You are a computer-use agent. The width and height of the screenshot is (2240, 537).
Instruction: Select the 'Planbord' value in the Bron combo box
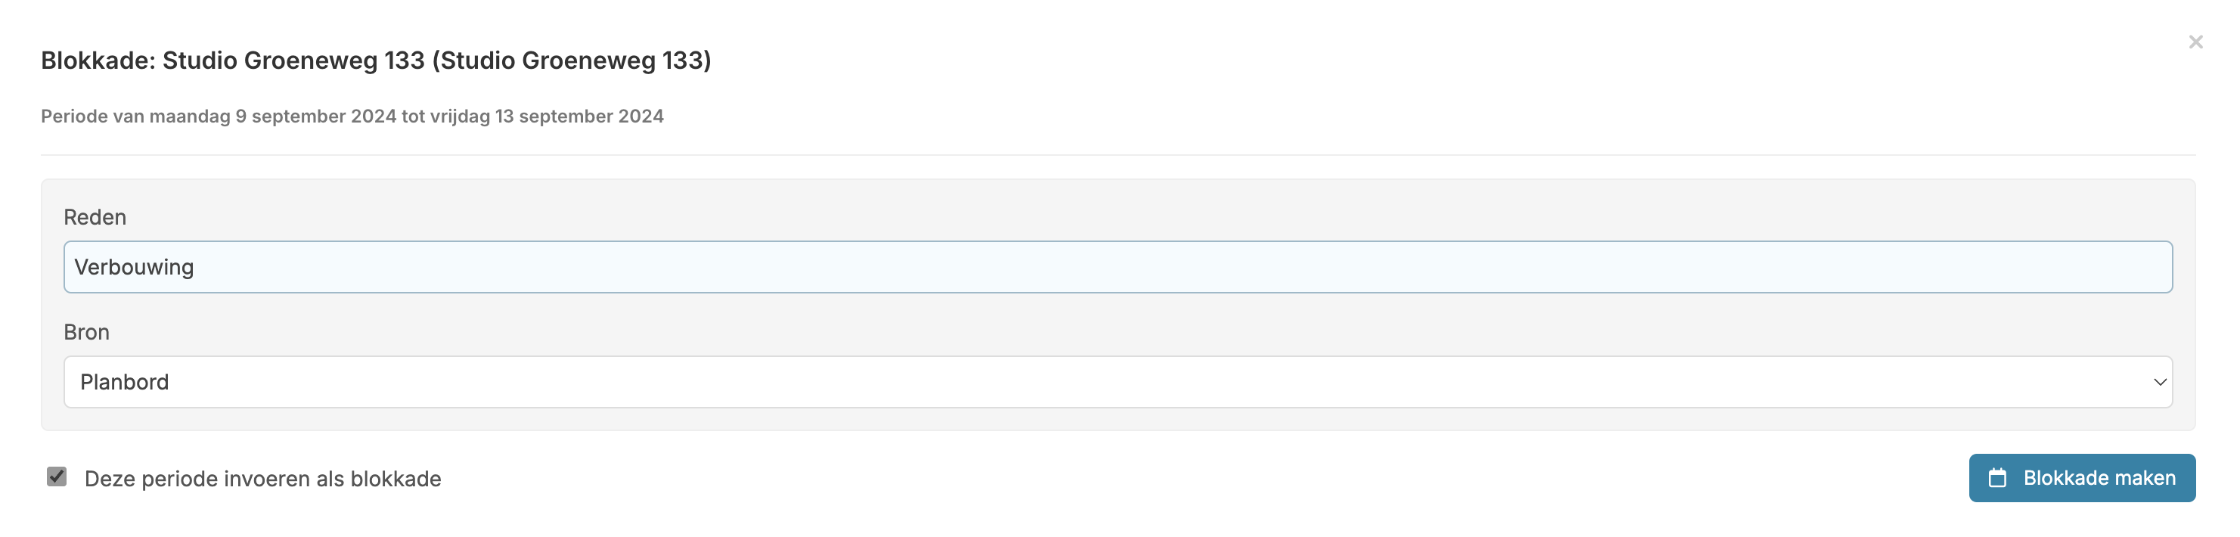[x=124, y=382]
